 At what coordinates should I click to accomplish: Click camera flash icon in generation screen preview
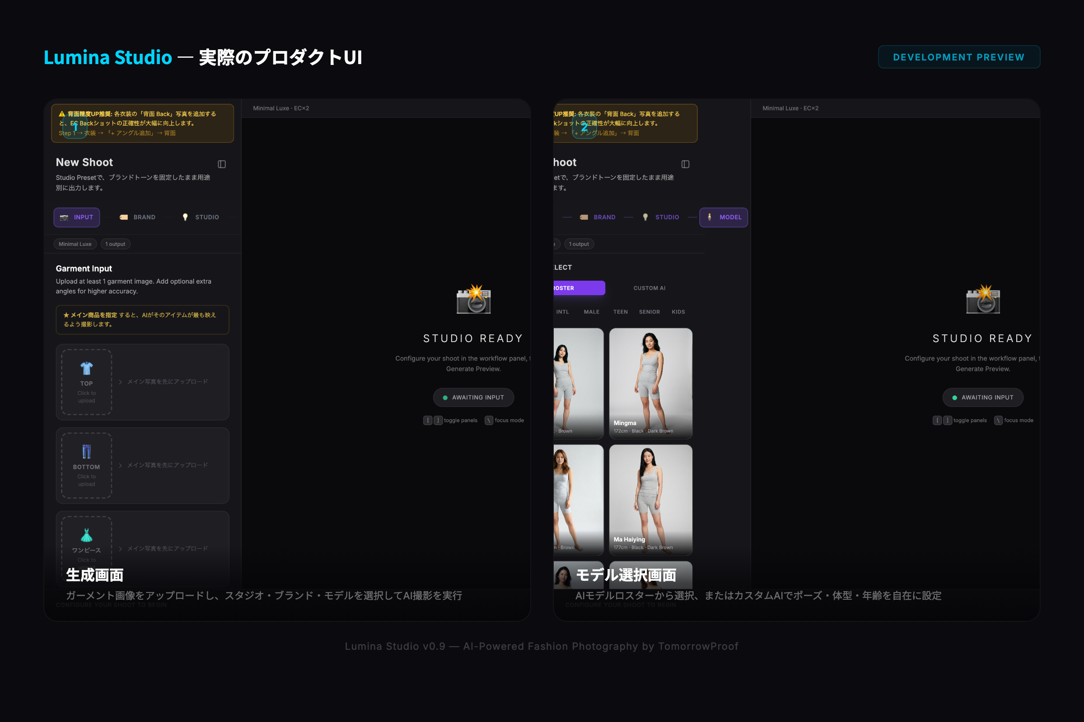[x=473, y=300]
